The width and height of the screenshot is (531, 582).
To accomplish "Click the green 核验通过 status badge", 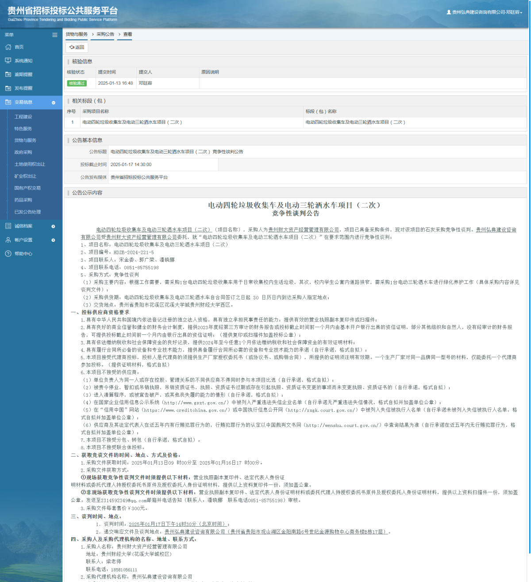I will click(x=77, y=83).
